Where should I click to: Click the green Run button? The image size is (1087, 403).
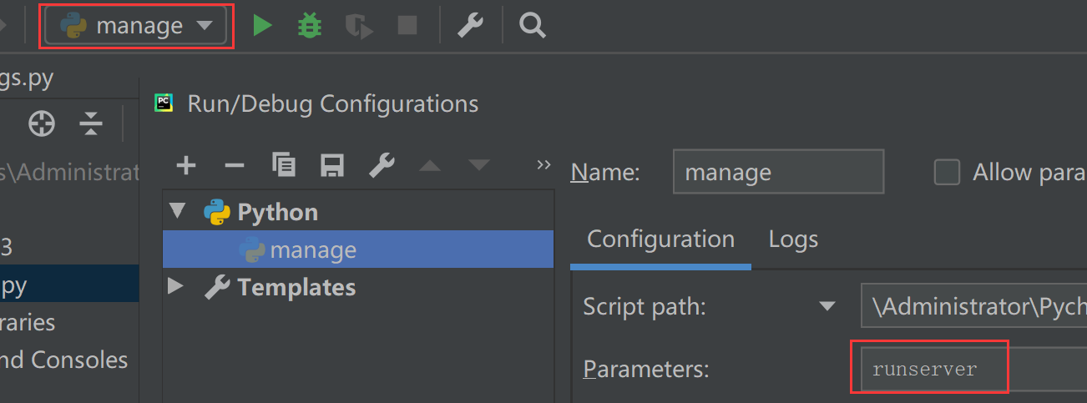[x=263, y=26]
